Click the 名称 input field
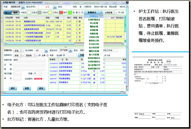This screenshot has width=191, height=129. tap(29, 65)
